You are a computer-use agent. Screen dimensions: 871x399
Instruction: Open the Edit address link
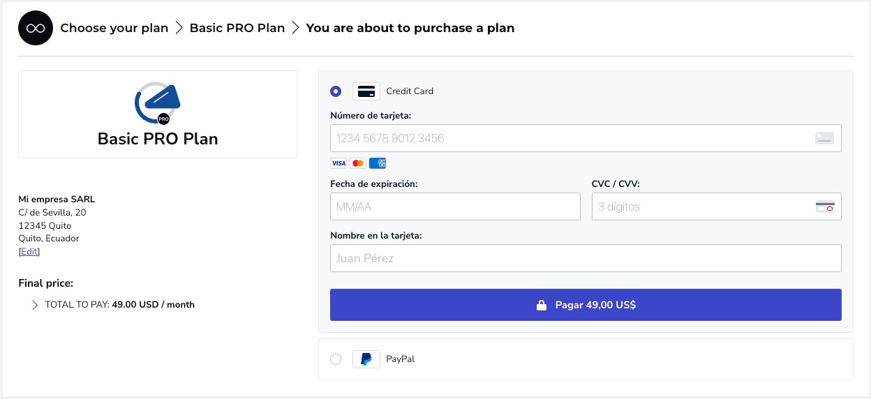coord(29,252)
